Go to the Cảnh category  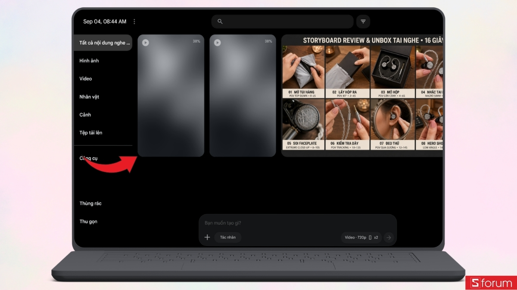click(x=85, y=115)
